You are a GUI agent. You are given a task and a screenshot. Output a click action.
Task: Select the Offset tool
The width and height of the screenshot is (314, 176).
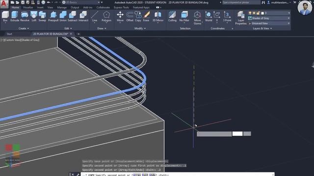130,16
